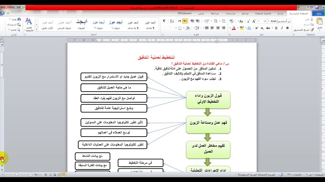Toggle show paragraph marks ¶
This screenshot has width=325, height=182.
pyautogui.click(x=164, y=21)
